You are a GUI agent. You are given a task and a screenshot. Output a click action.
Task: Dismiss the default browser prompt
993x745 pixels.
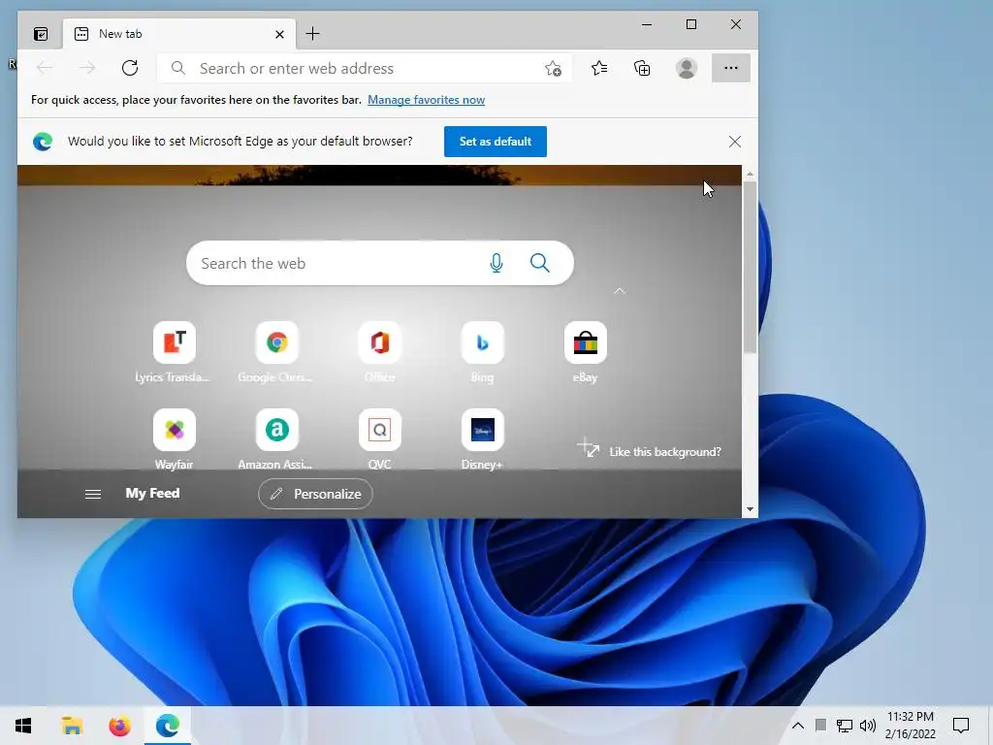[735, 142]
